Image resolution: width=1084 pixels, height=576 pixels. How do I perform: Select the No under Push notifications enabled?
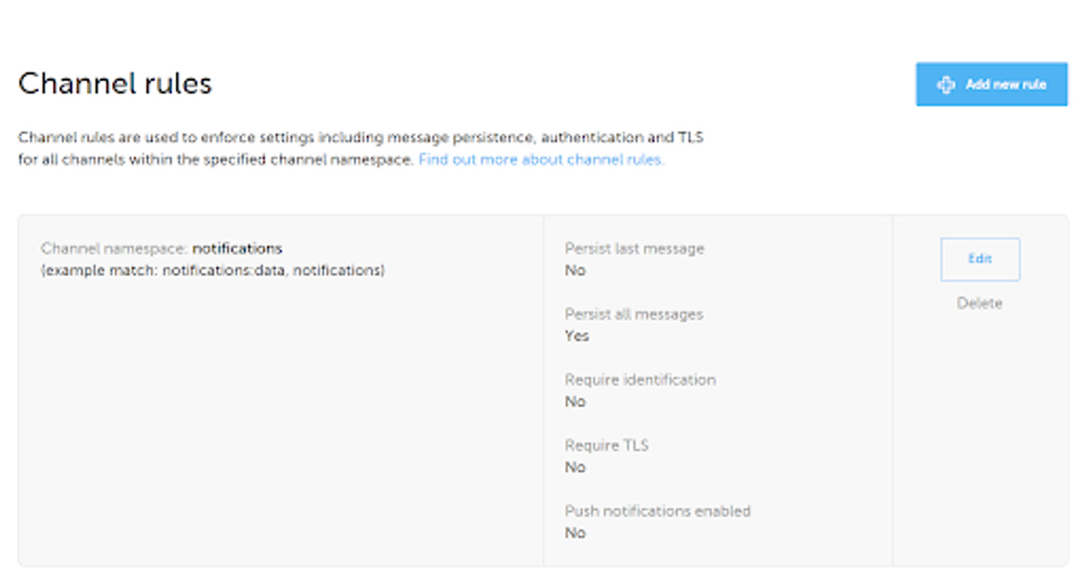(x=576, y=533)
